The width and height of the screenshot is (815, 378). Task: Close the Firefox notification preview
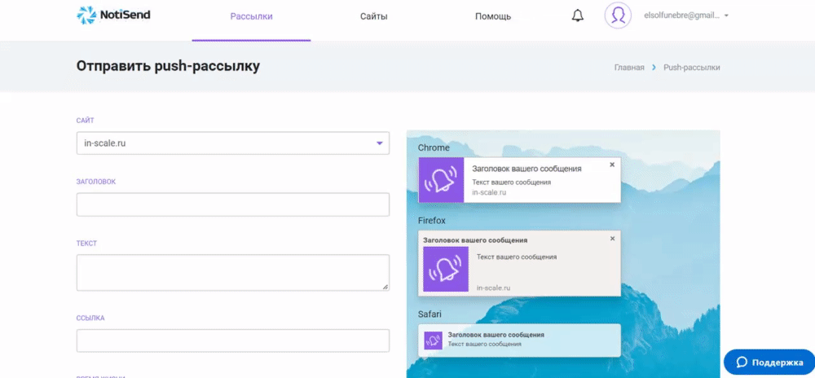(612, 239)
